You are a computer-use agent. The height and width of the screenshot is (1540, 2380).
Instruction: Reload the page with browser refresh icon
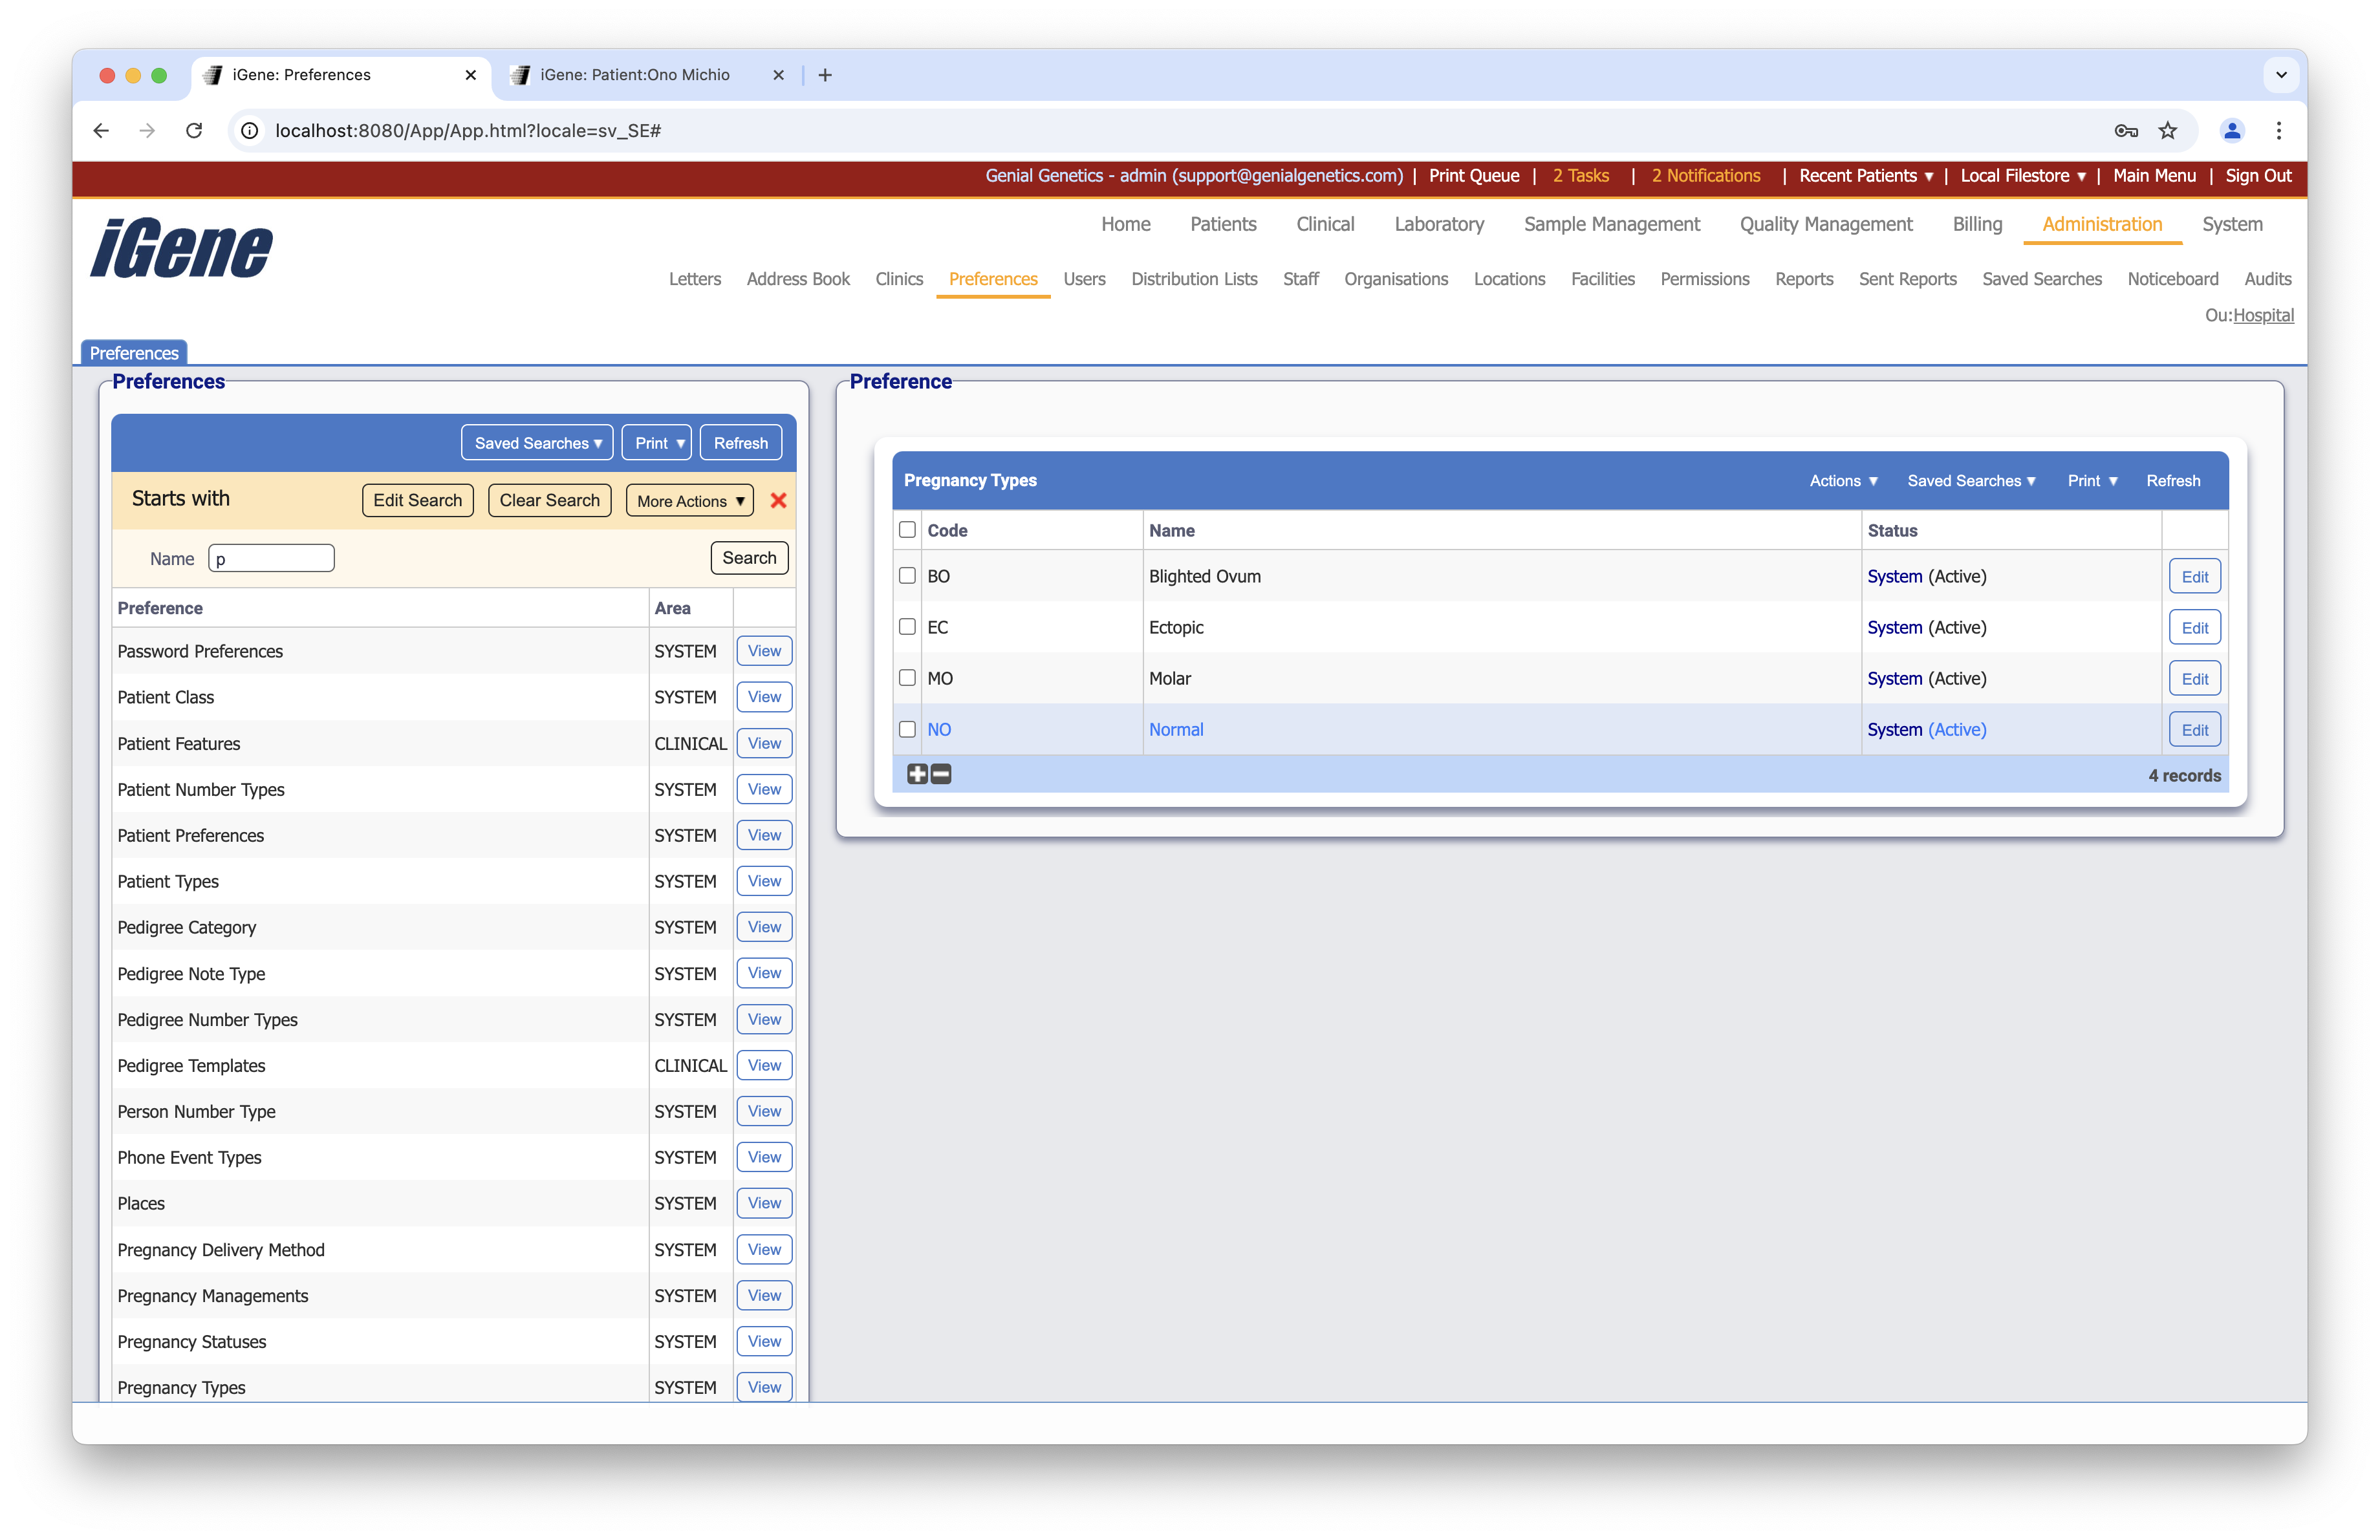pos(194,131)
